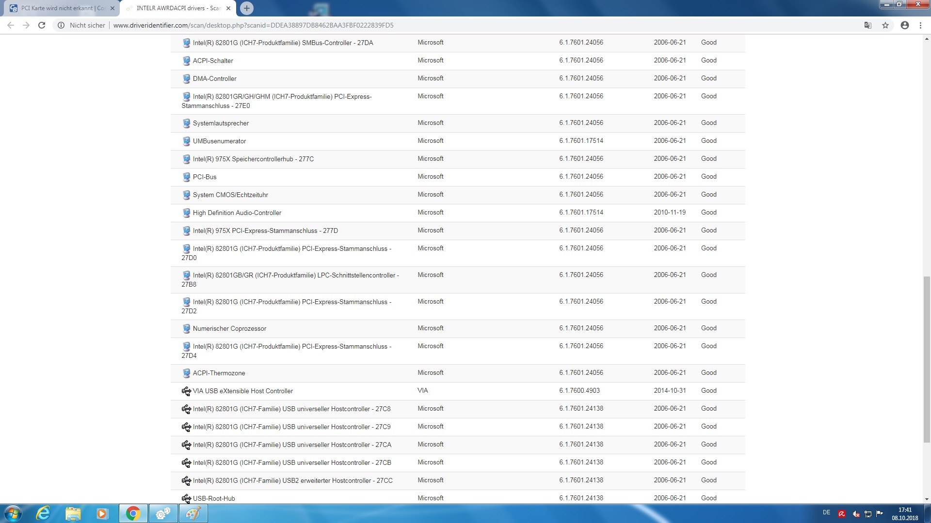Click the Windows Start button
The width and height of the screenshot is (931, 523).
click(13, 513)
